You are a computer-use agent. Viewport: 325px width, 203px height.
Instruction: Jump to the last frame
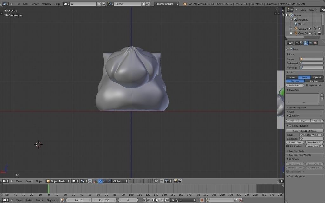(166, 200)
